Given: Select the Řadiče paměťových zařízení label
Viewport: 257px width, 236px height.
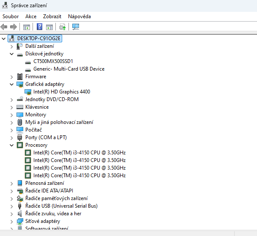Looking at the screenshot, I should [x=57, y=198].
